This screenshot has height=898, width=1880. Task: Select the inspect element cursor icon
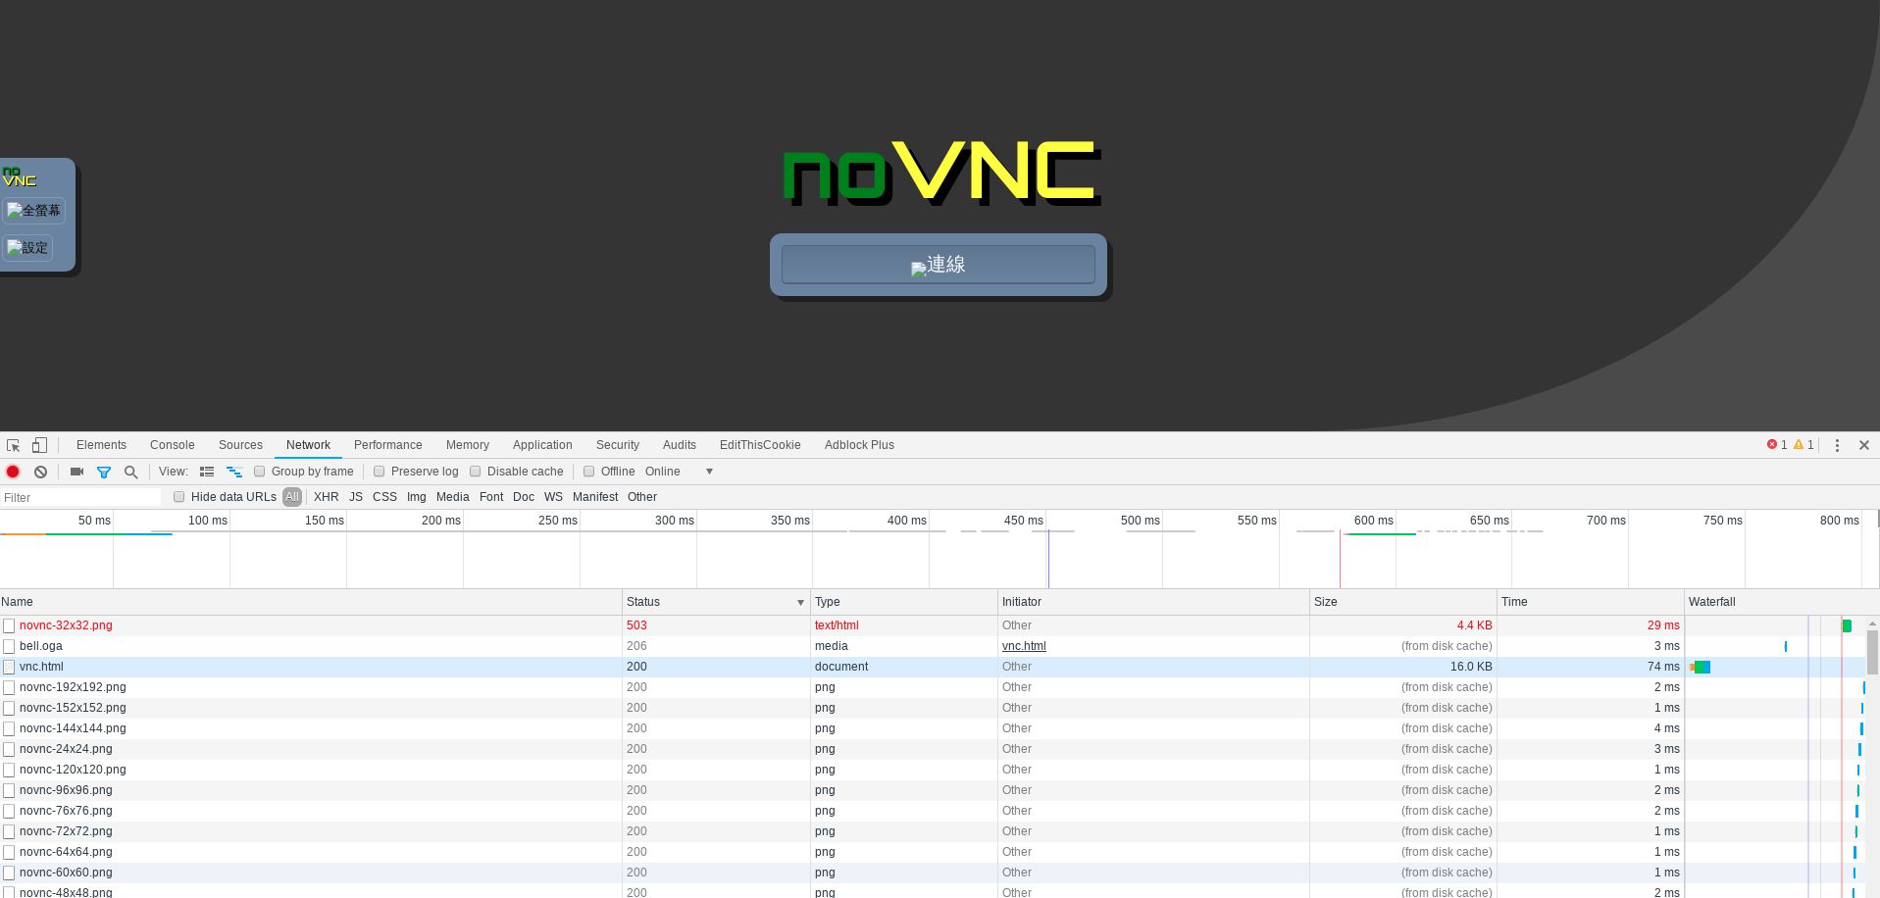(x=13, y=445)
